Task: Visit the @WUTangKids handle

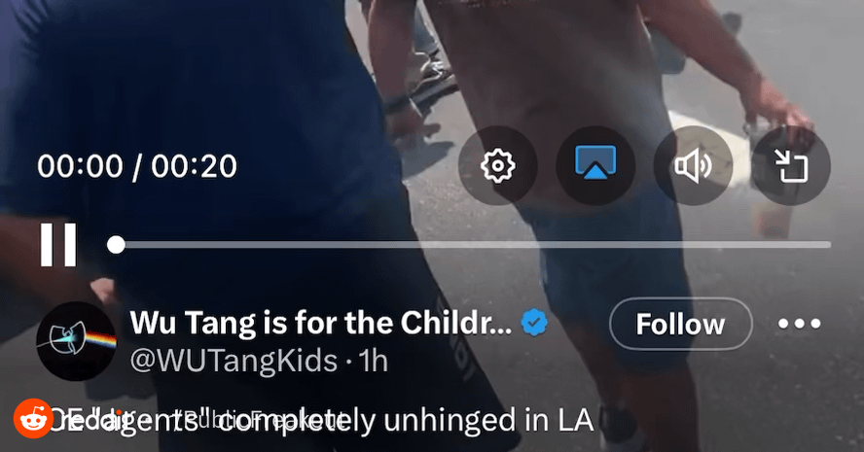Action: [x=234, y=362]
